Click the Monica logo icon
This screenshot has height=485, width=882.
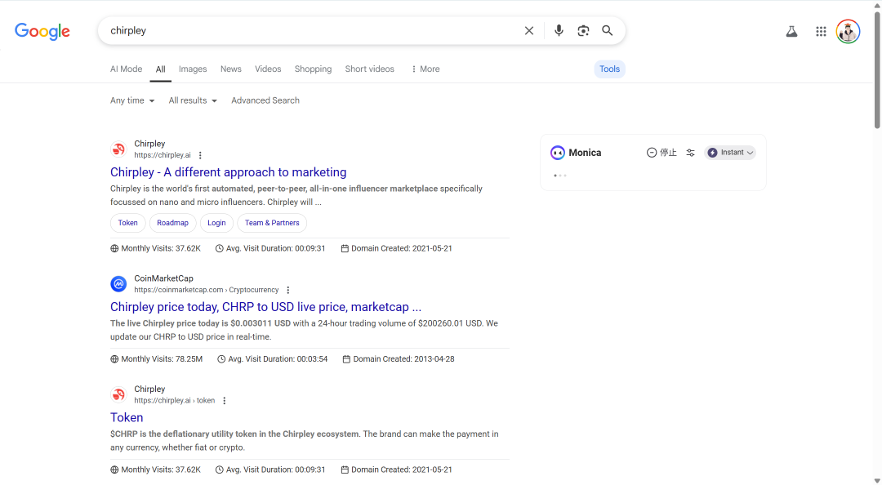coord(558,153)
